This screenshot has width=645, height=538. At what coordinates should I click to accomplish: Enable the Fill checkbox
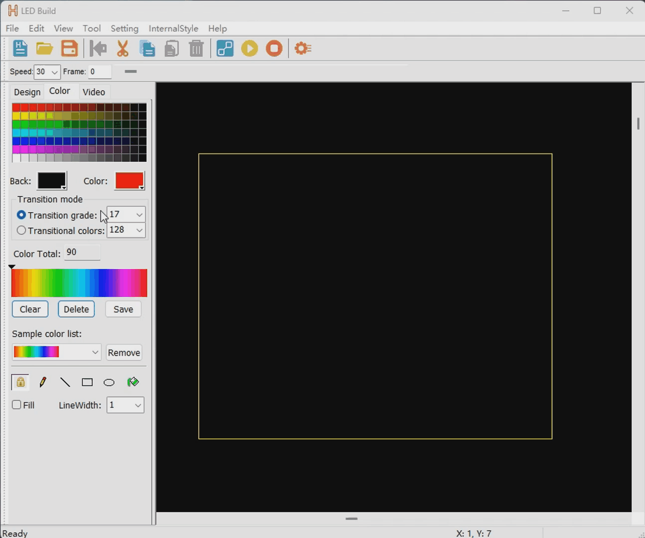click(16, 405)
